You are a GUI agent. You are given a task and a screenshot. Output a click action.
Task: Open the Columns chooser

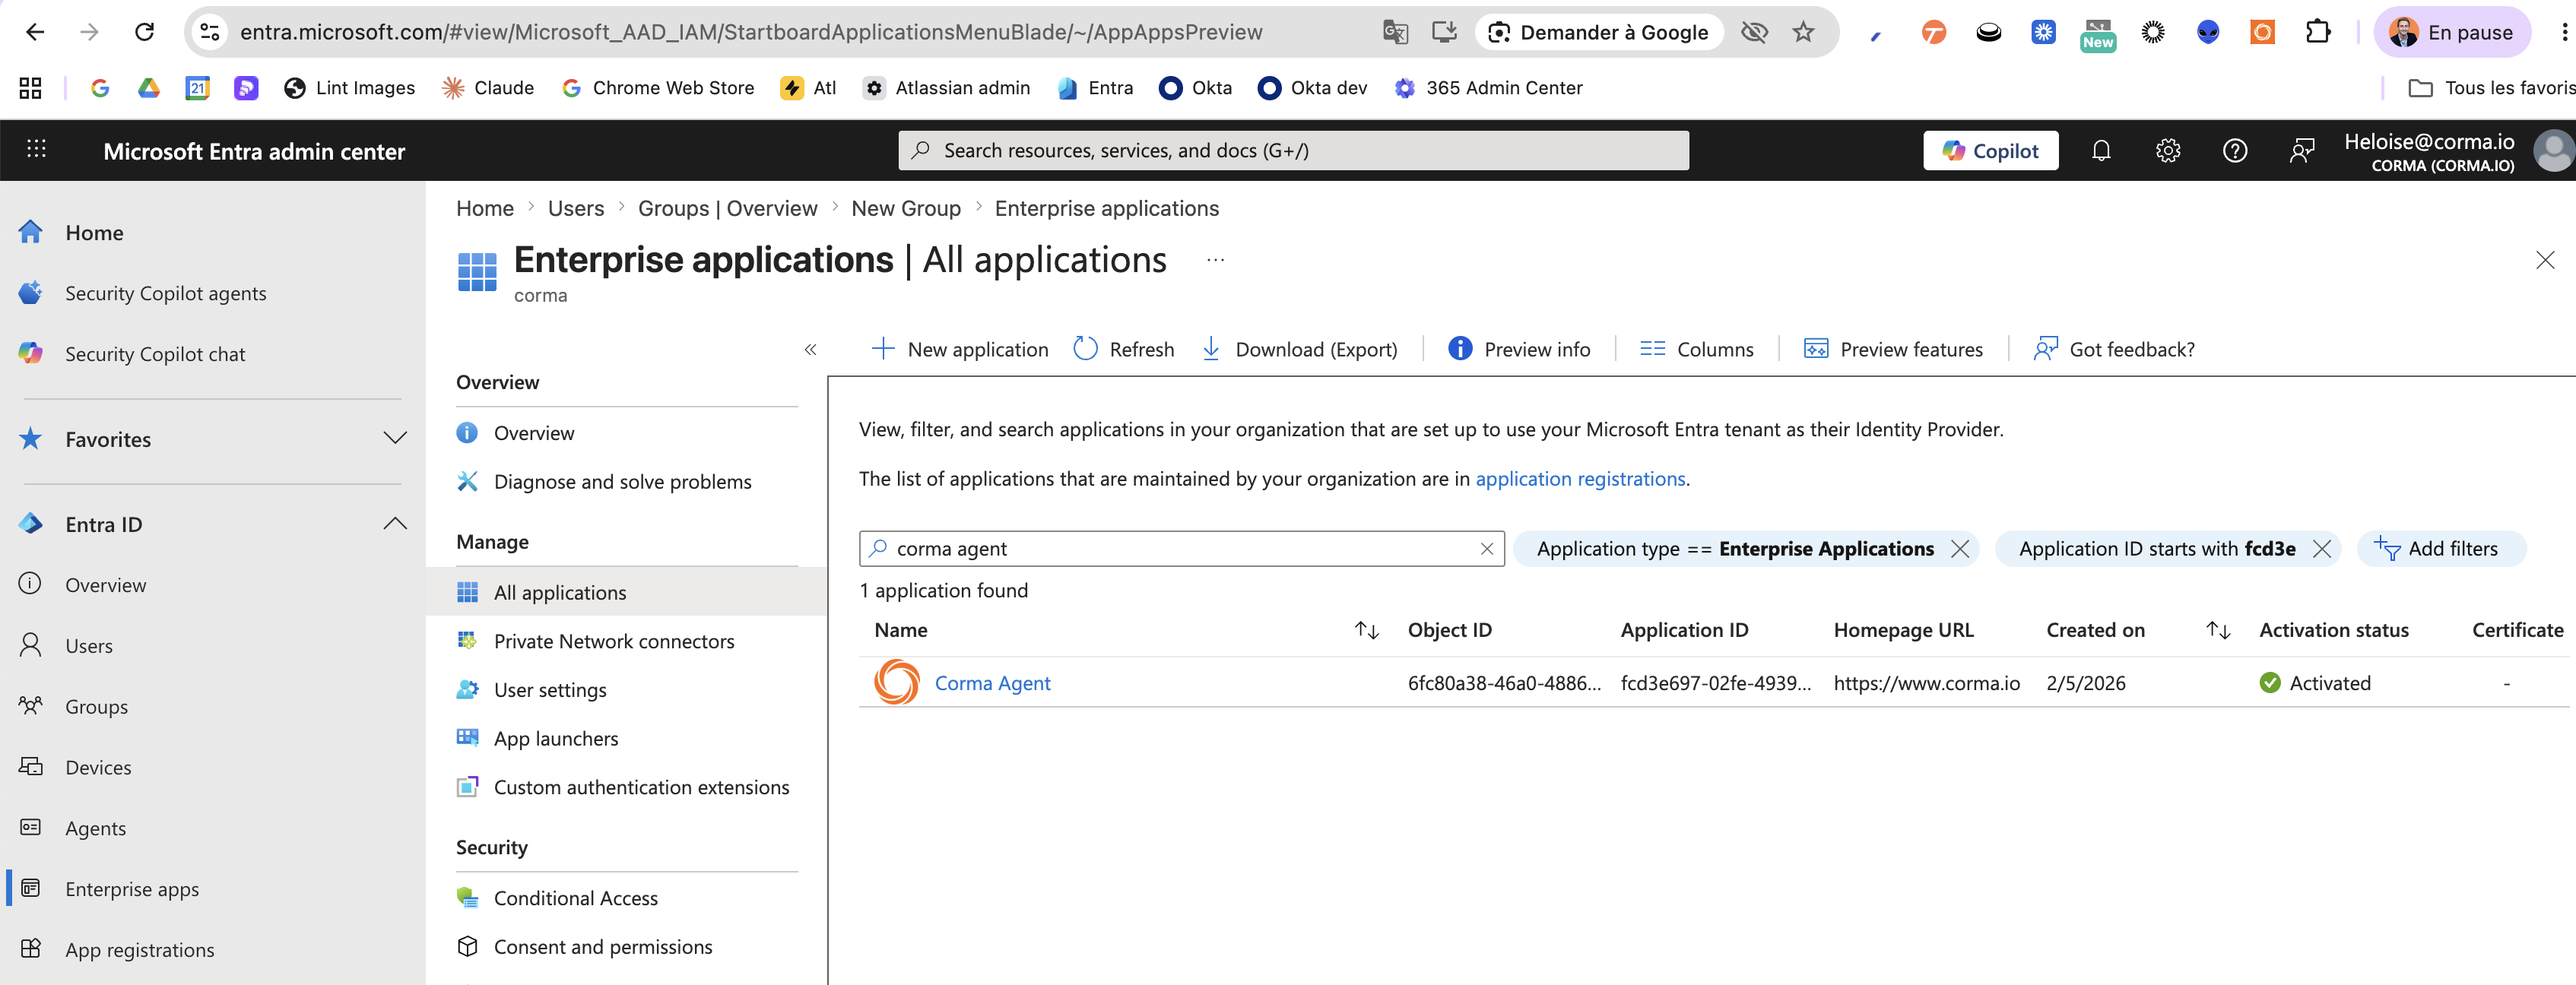pos(1696,350)
